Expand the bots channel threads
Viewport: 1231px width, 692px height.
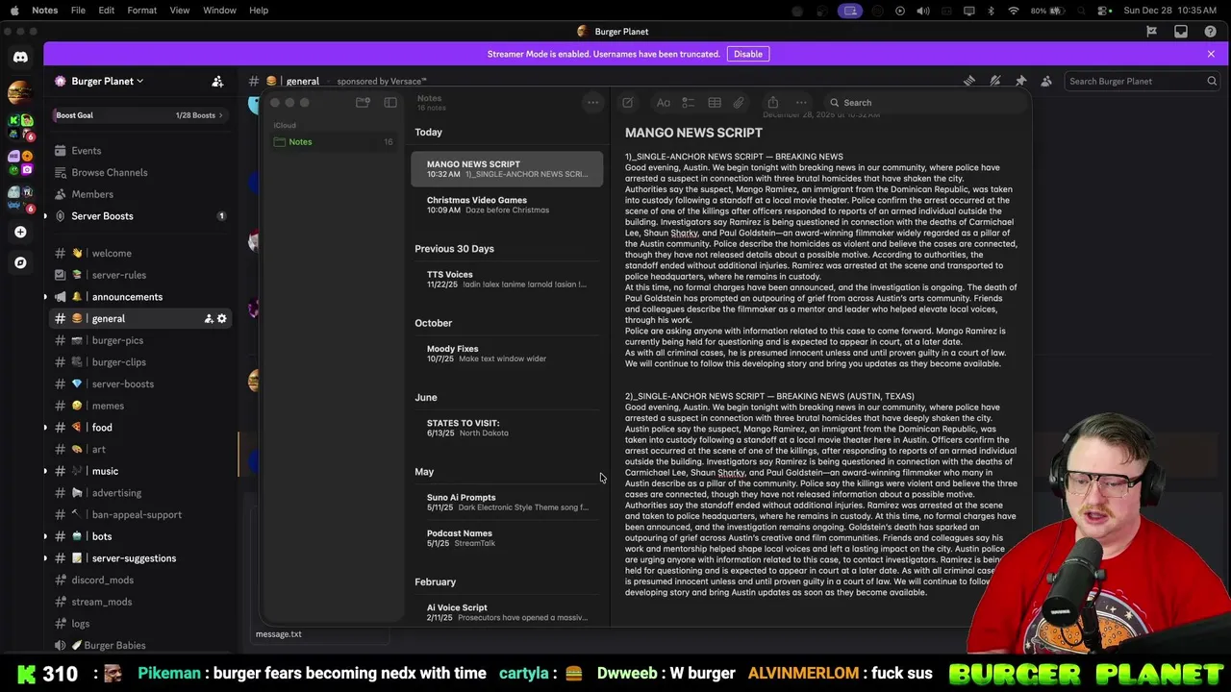[45, 536]
